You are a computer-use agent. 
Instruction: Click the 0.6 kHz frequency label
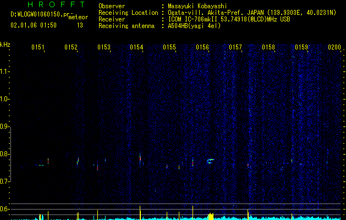point(4,209)
